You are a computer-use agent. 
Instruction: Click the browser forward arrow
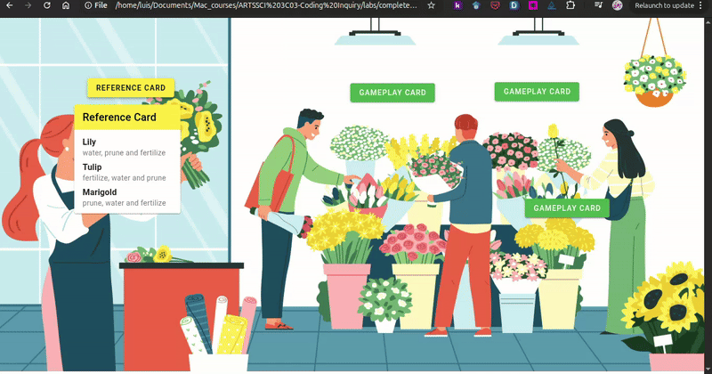(x=27, y=5)
